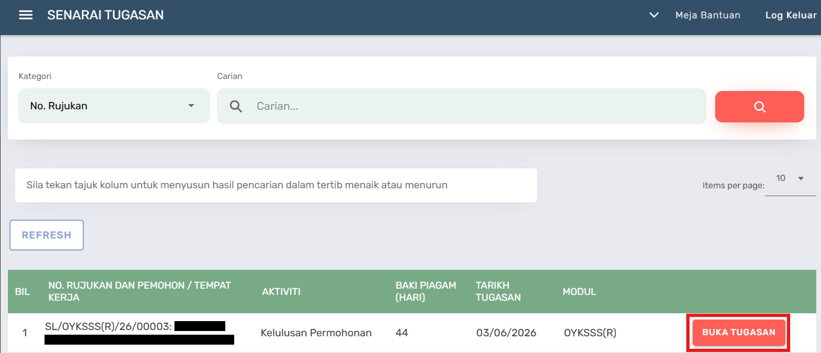Viewport: 821px width, 353px height.
Task: Sort by the MODUL column header
Action: click(579, 292)
